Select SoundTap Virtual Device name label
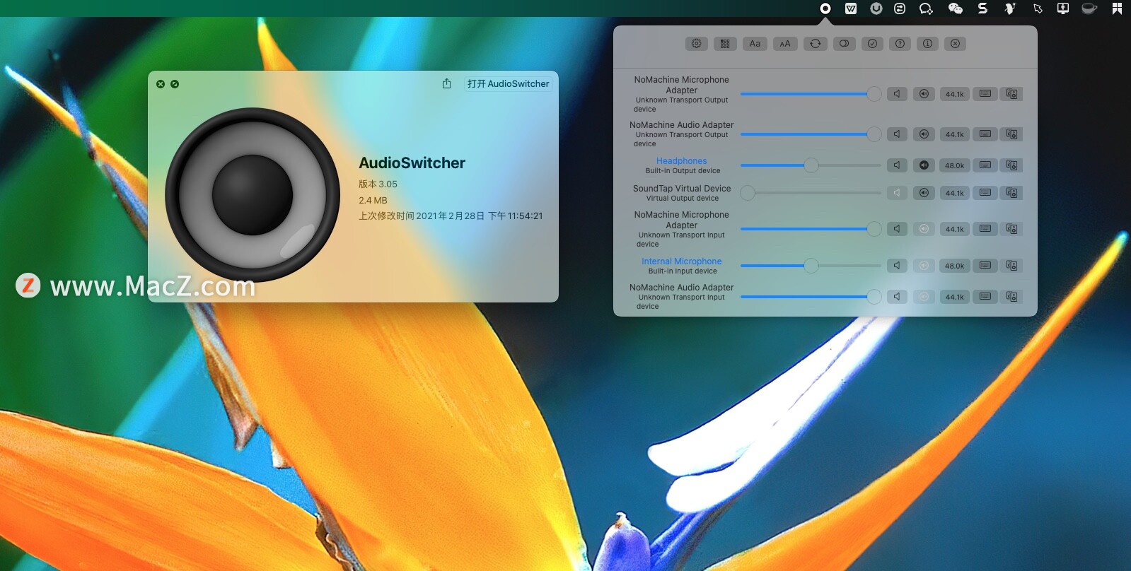The width and height of the screenshot is (1131, 571). [682, 189]
